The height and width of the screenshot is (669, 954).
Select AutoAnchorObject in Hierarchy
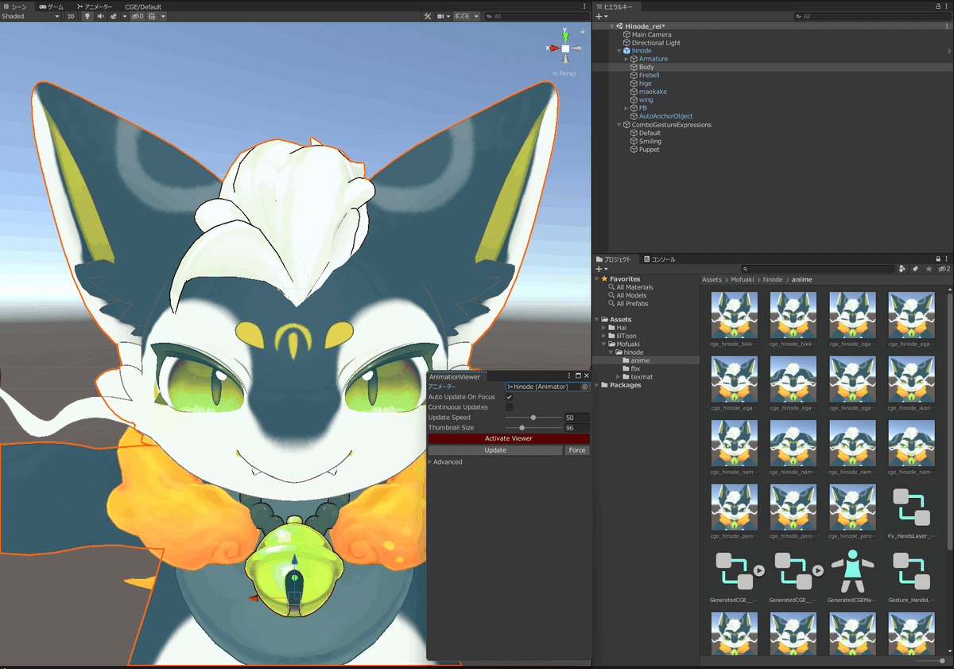coord(665,116)
